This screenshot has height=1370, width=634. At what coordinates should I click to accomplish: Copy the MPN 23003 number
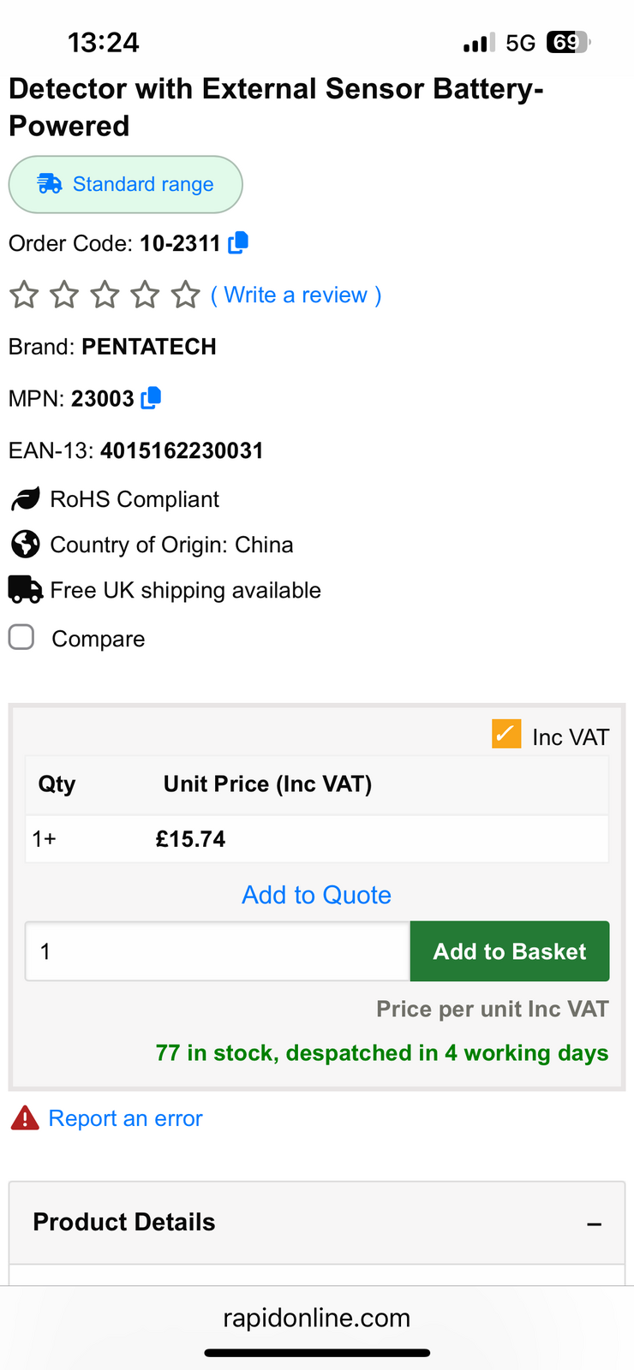[151, 398]
